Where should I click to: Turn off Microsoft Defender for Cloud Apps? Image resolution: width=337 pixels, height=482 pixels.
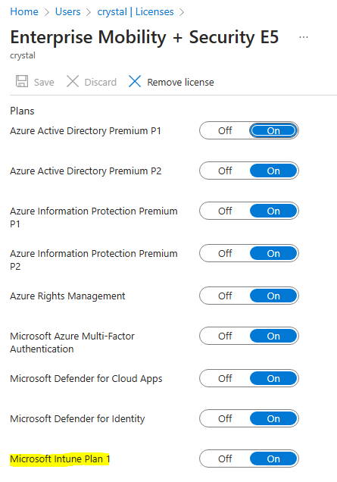[225, 378]
